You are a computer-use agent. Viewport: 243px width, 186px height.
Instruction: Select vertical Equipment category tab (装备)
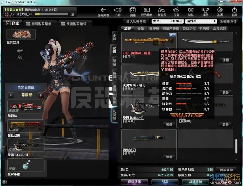click(114, 62)
